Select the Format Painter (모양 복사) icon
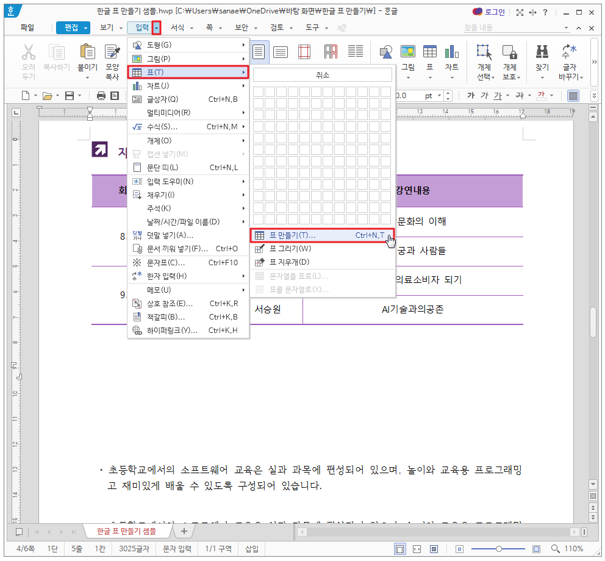605x561 pixels. coord(112,52)
